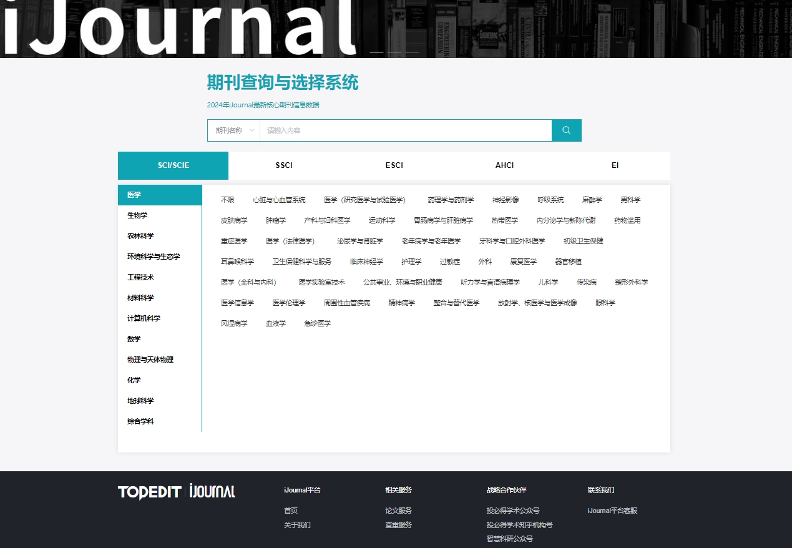Select 公共事业、环境与职业健康 subcategory

[403, 282]
